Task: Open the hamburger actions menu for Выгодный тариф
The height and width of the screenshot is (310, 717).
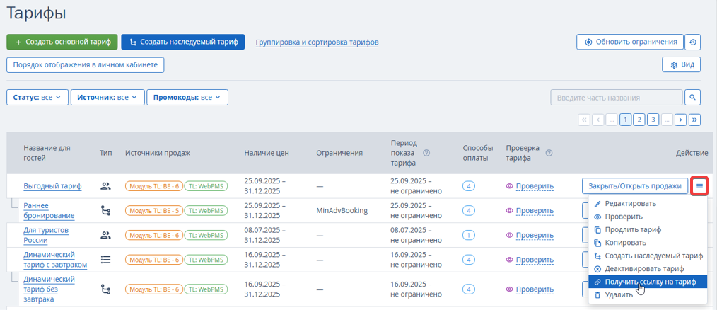Action: point(699,186)
